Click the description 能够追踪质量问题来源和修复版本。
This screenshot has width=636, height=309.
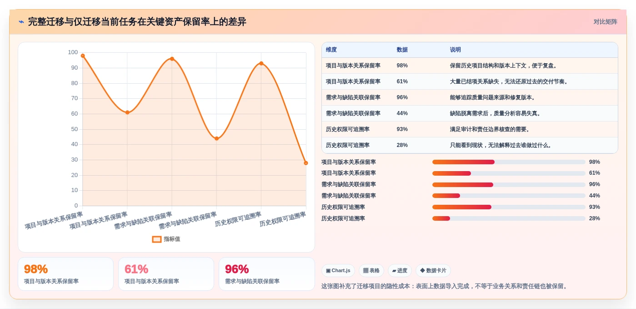pos(493,97)
